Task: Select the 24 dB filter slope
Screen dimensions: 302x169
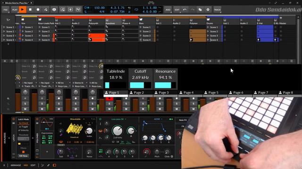Action: coord(122,142)
